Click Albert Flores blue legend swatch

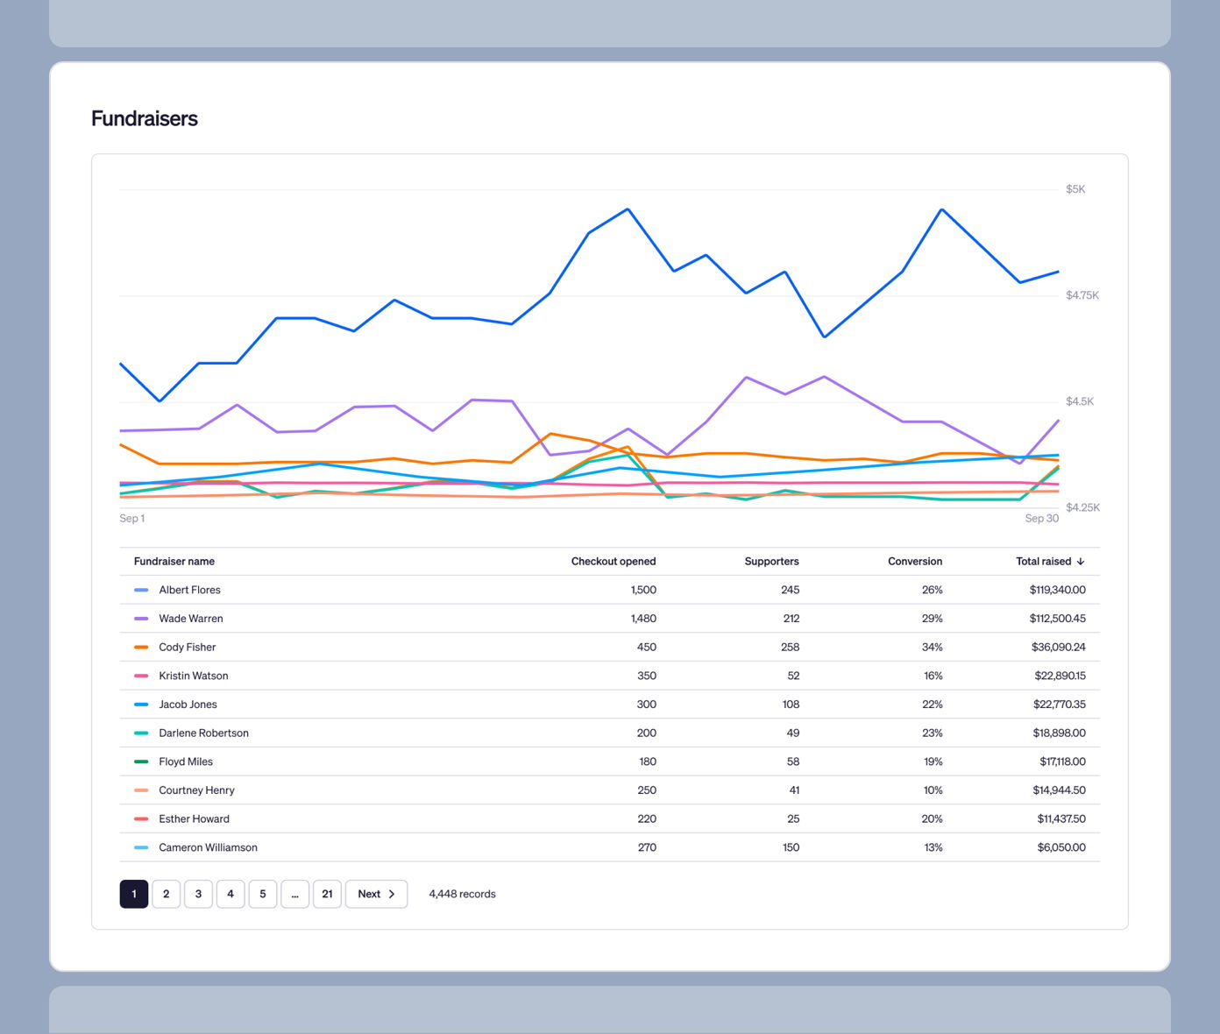point(141,591)
